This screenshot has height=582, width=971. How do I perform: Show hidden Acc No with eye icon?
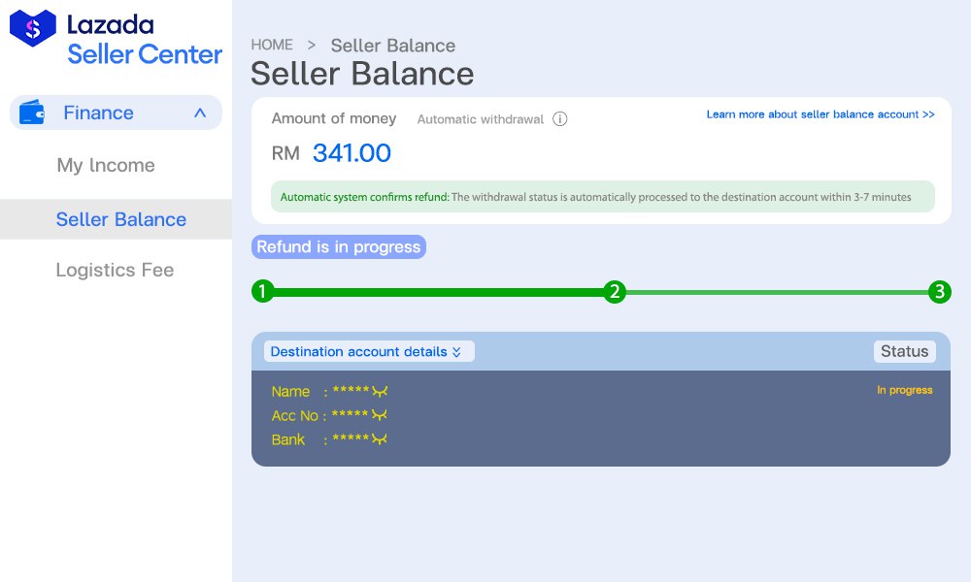coord(380,415)
